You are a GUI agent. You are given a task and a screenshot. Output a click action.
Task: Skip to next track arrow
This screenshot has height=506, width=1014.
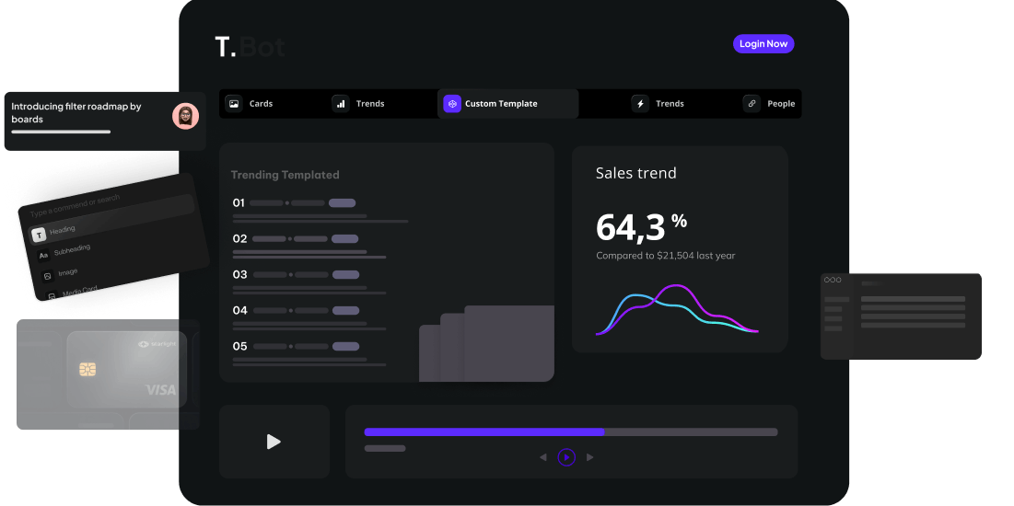(590, 457)
